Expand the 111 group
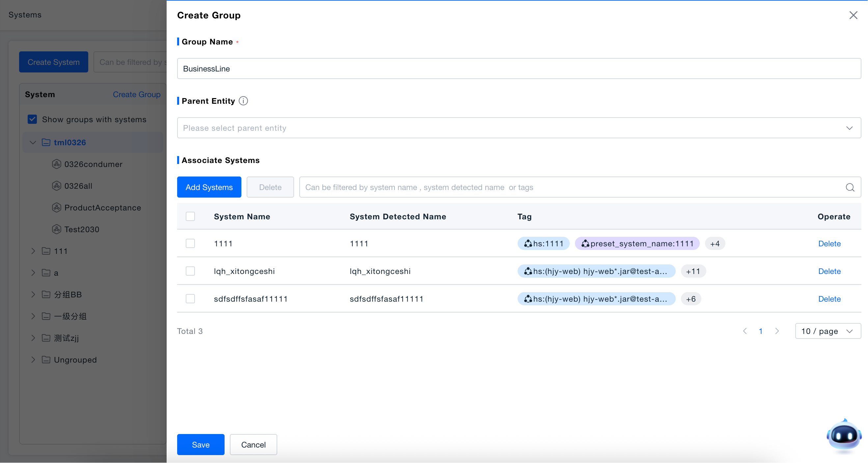 (x=33, y=251)
